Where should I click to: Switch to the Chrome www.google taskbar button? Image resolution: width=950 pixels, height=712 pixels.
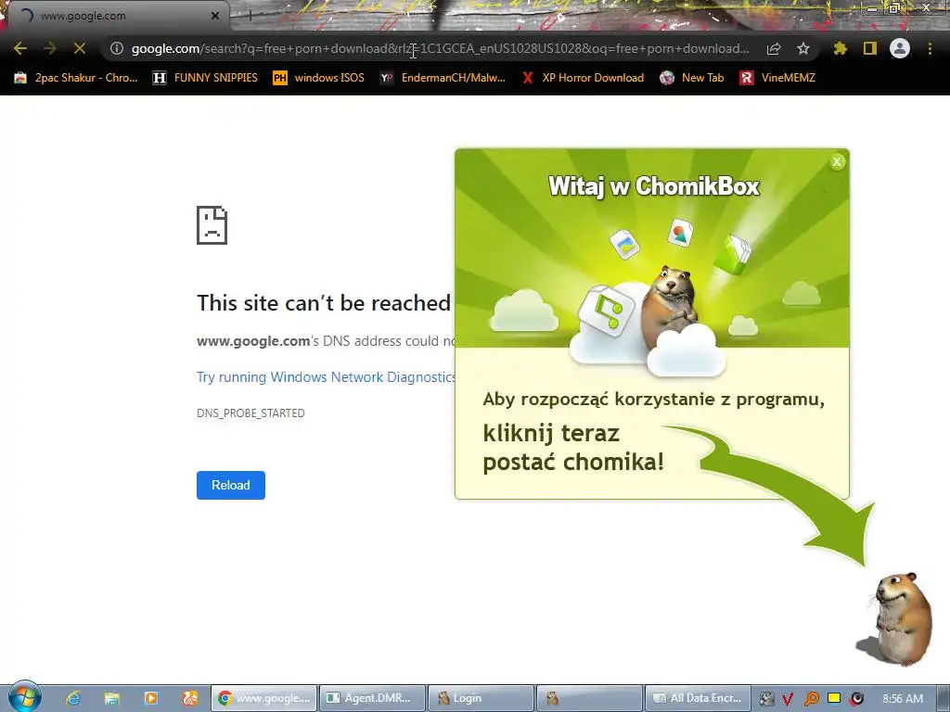tap(264, 698)
